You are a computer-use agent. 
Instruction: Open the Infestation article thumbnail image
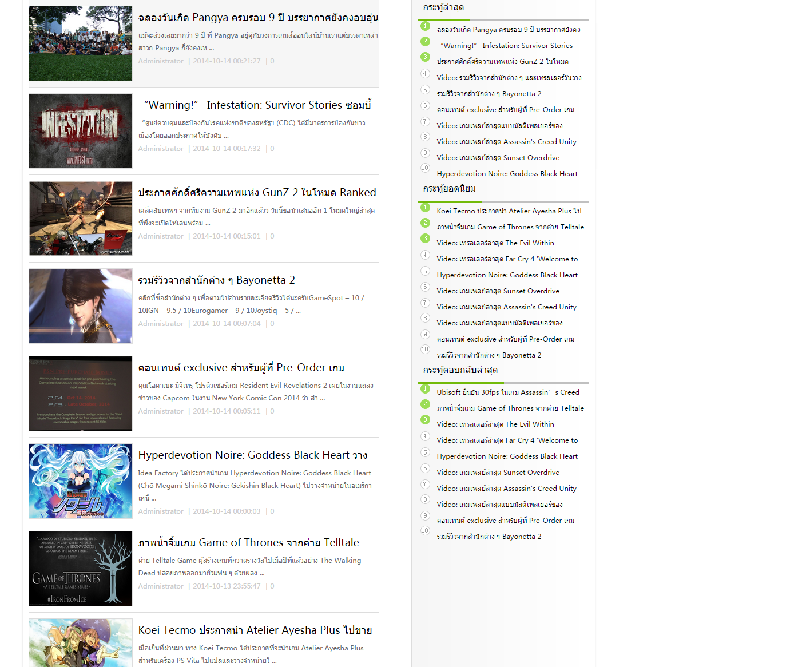tap(81, 131)
